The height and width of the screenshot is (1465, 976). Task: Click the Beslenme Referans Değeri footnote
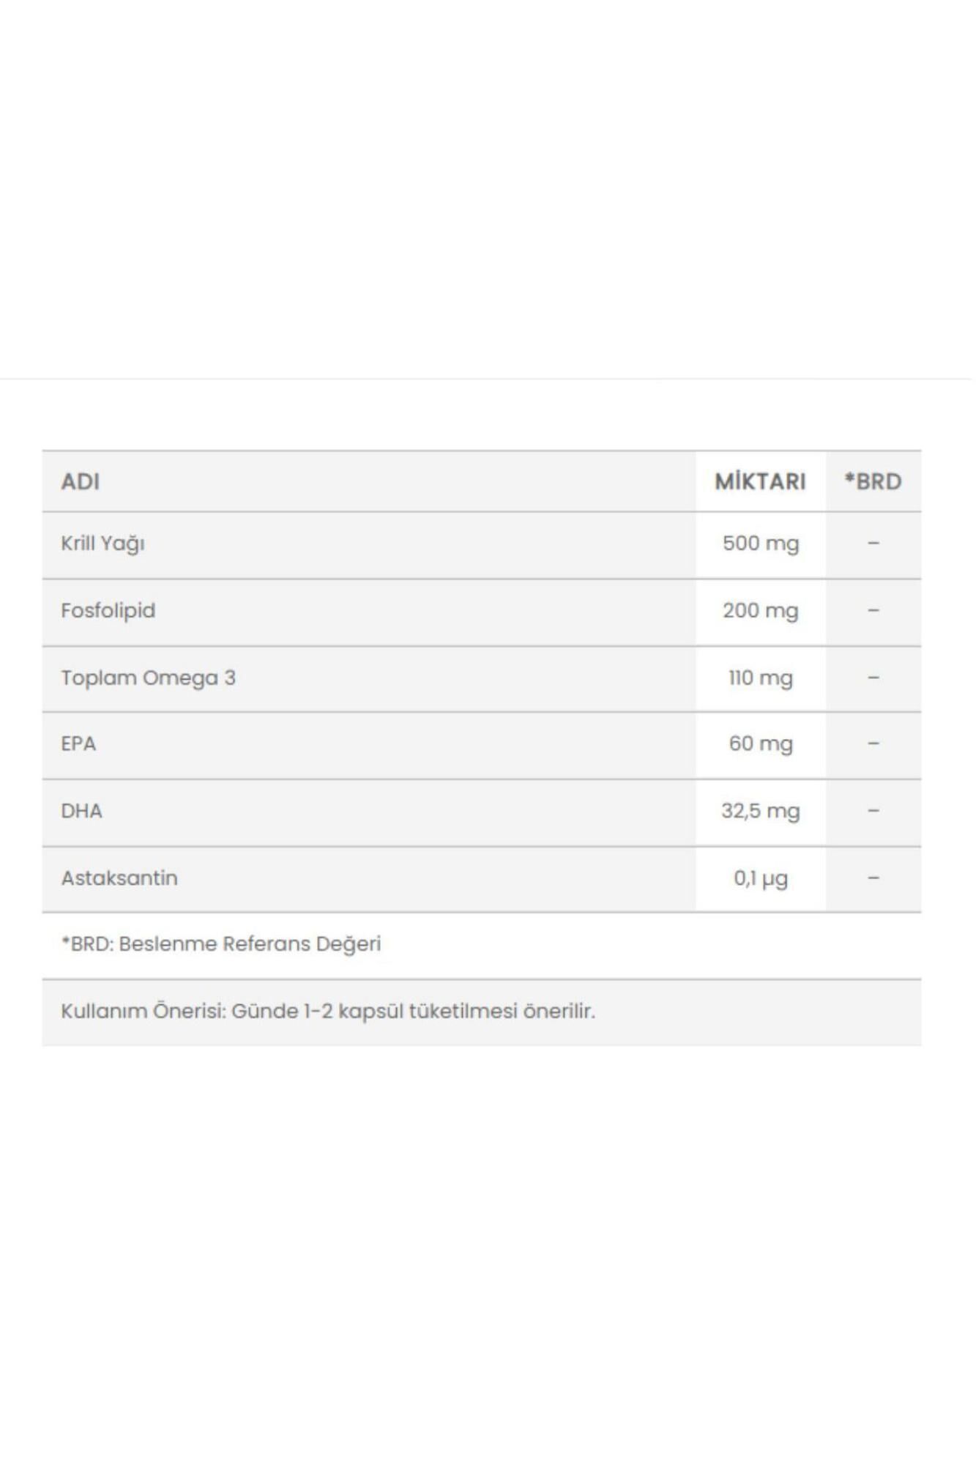point(221,944)
